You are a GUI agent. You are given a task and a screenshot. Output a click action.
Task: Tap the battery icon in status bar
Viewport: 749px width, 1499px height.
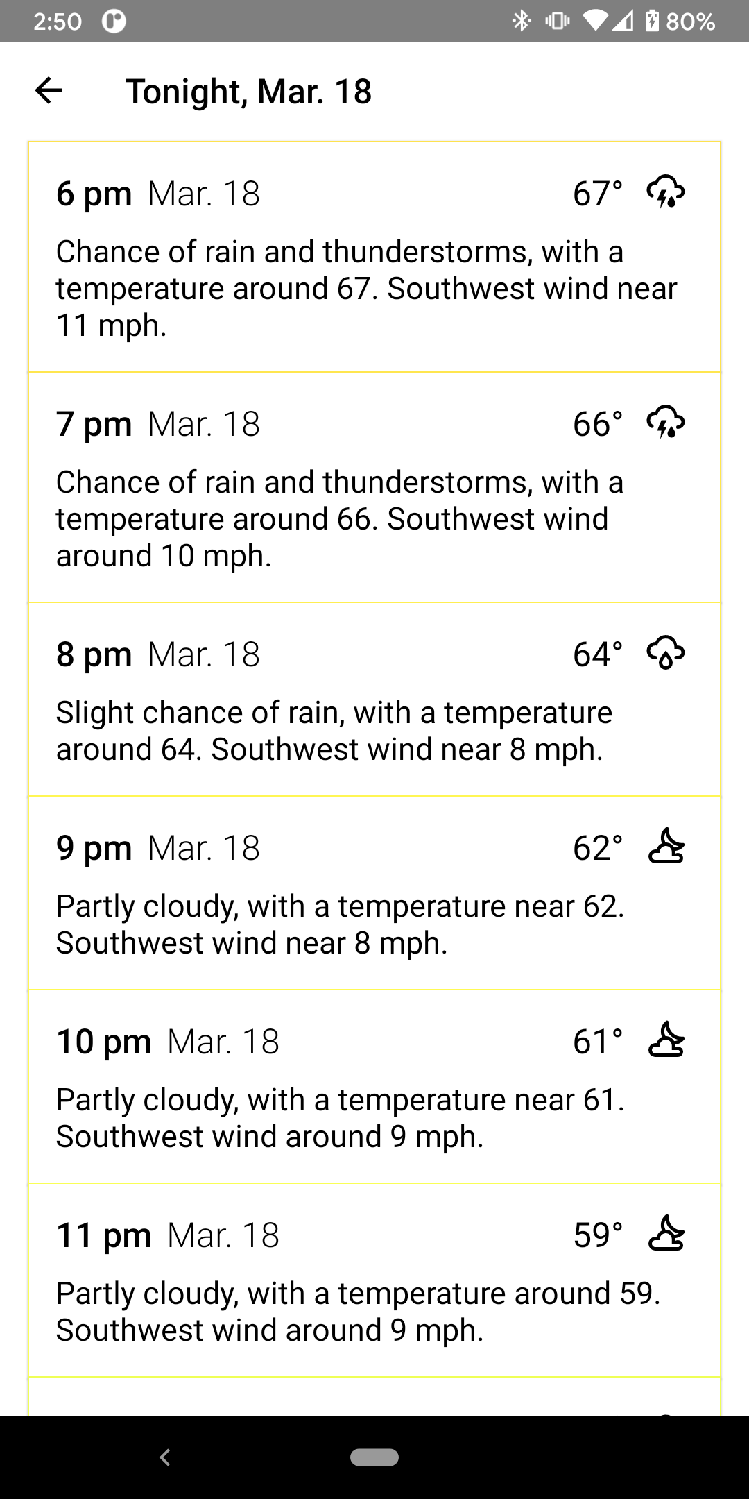[x=652, y=21]
